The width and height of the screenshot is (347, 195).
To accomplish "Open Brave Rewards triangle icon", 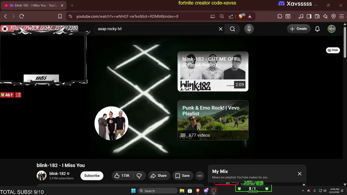I will (x=250, y=16).
